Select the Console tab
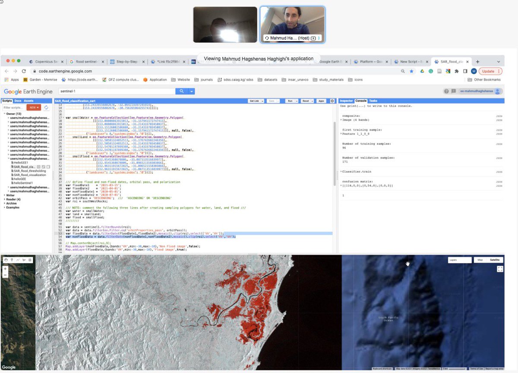518x373 pixels. pyautogui.click(x=361, y=100)
